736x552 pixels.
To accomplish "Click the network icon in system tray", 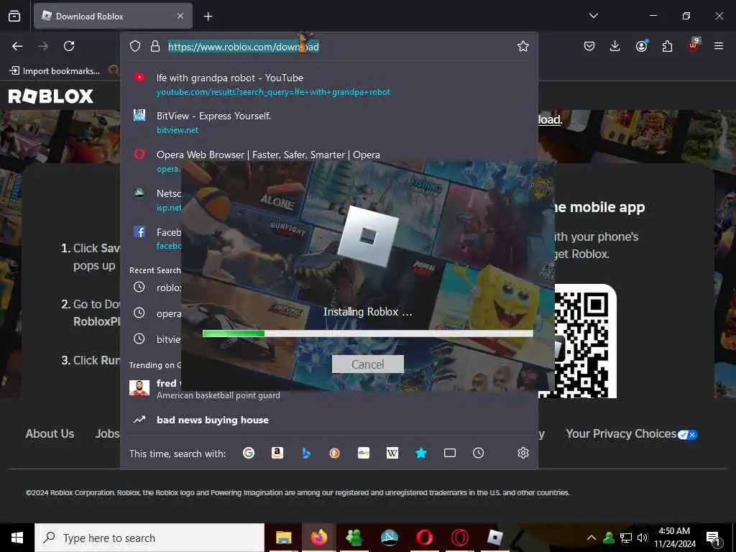I will pyautogui.click(x=626, y=538).
